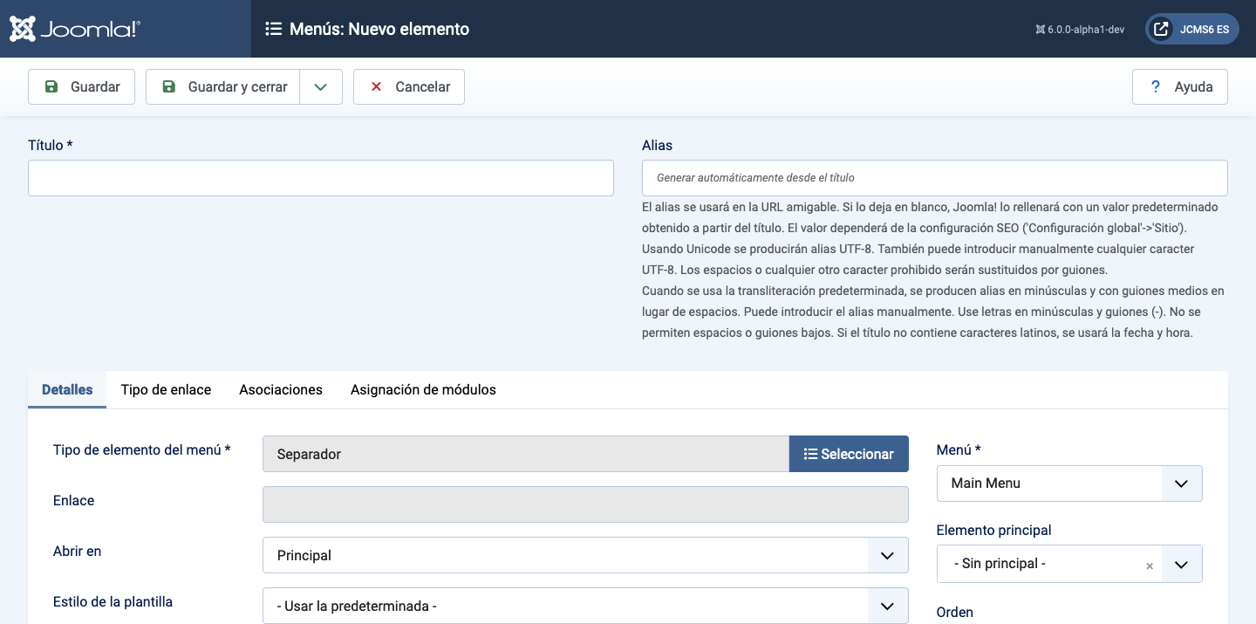Click the menu list icon beside page title

[273, 29]
